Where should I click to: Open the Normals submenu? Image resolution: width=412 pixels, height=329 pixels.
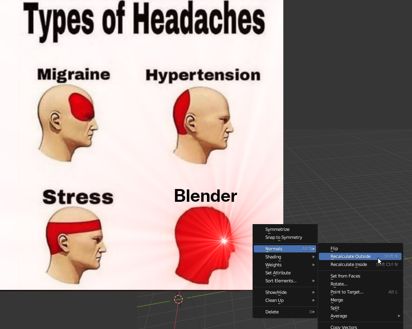pyautogui.click(x=285, y=249)
